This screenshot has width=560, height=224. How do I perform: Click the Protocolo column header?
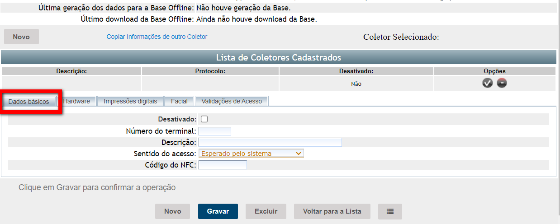(210, 71)
